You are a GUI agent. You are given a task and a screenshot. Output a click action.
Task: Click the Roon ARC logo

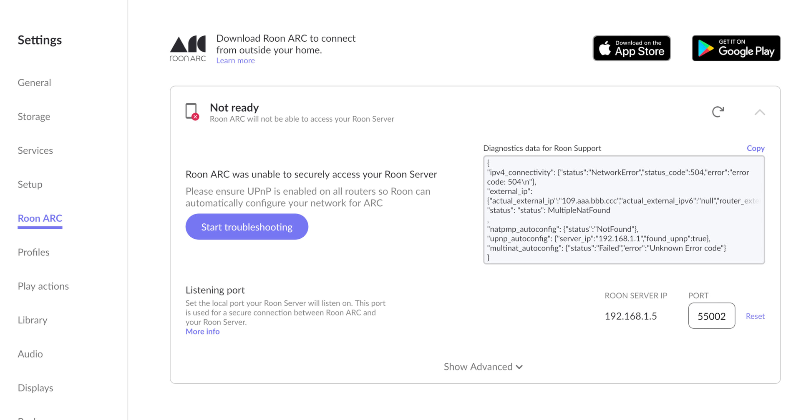coord(188,49)
